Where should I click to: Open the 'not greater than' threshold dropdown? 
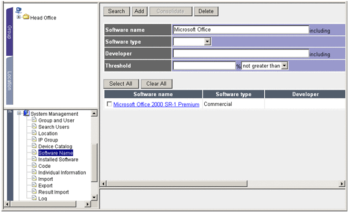[284, 66]
